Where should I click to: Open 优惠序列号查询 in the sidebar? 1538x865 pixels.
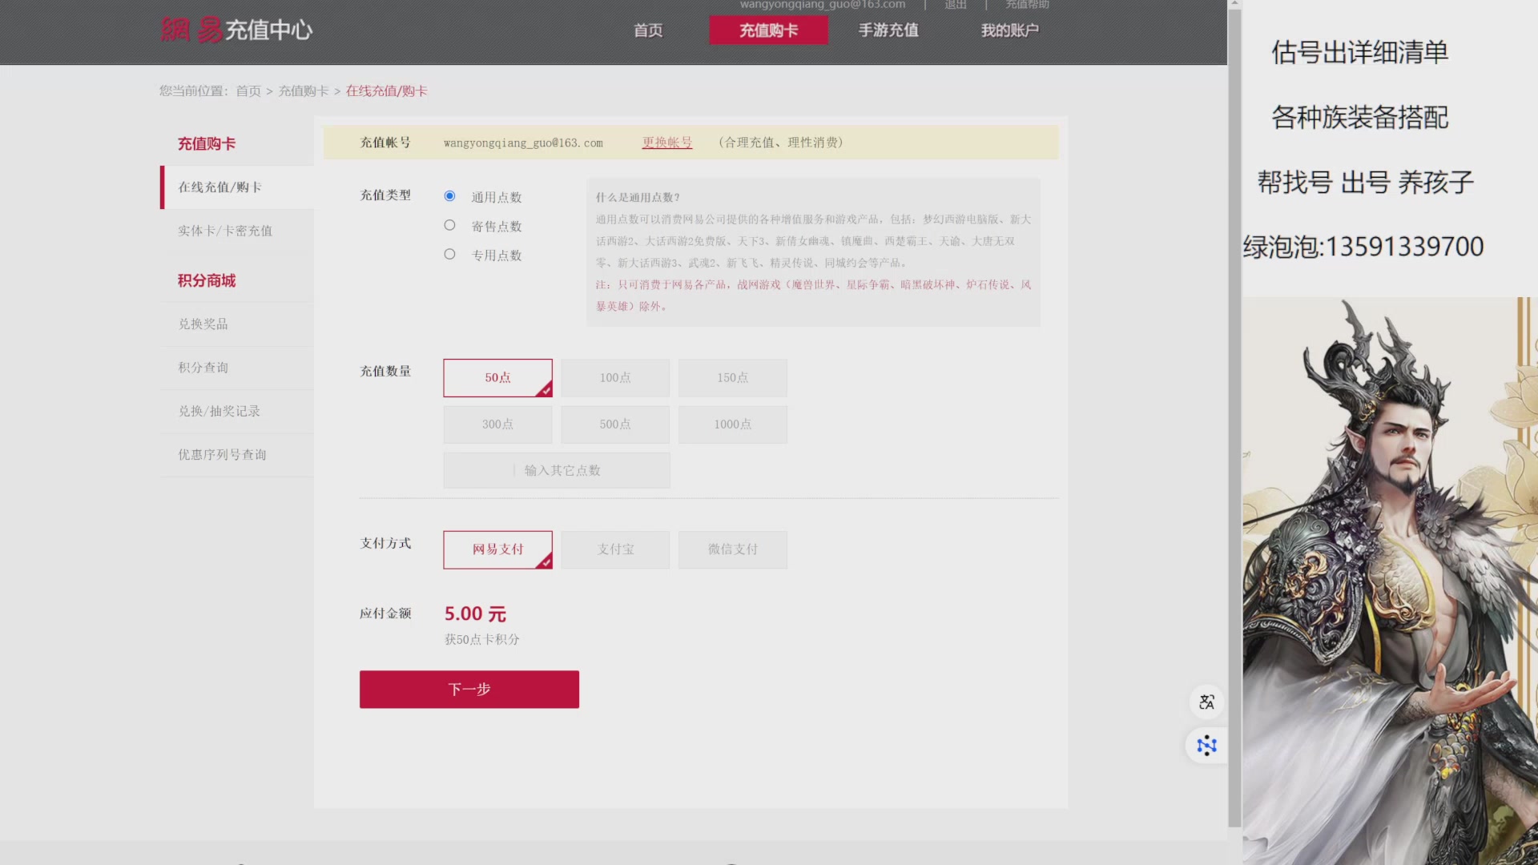coord(237,455)
